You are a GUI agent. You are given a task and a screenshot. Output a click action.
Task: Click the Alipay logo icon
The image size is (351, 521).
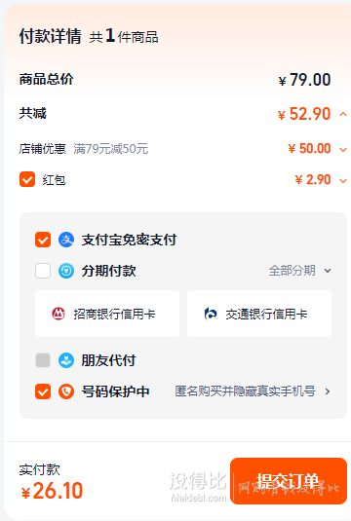[66, 240]
